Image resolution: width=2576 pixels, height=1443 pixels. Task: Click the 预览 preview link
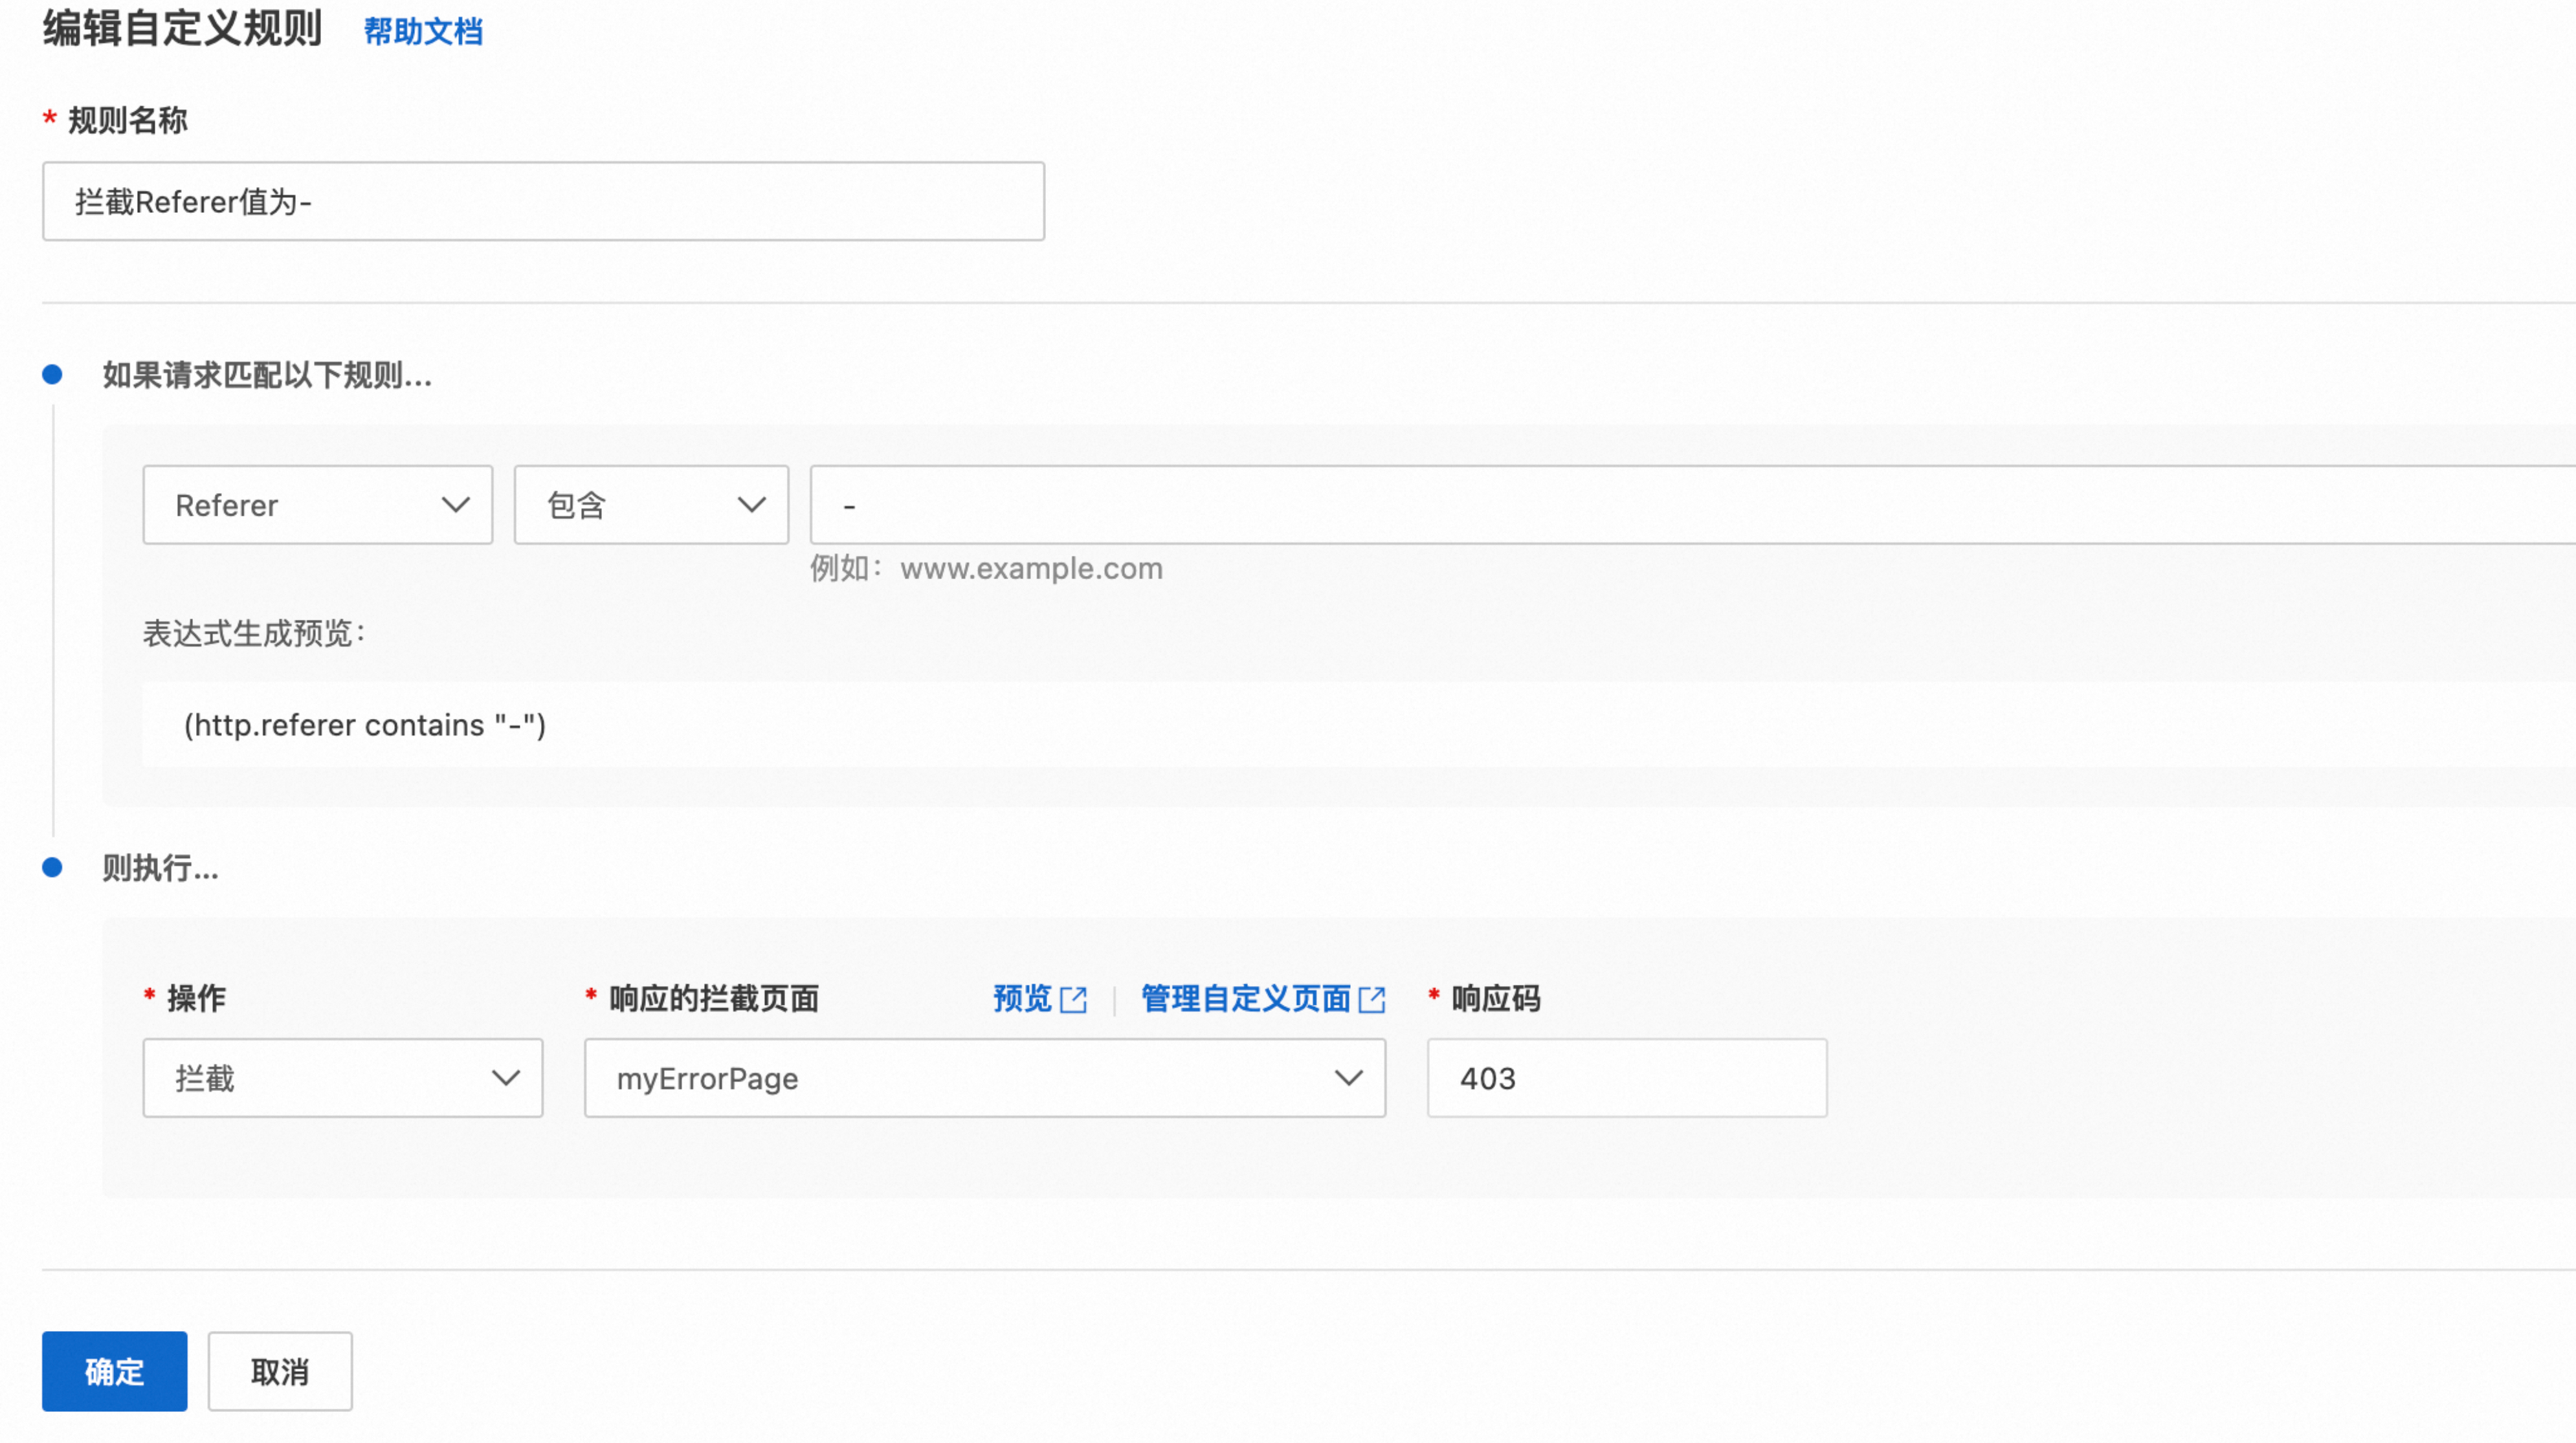click(1022, 998)
